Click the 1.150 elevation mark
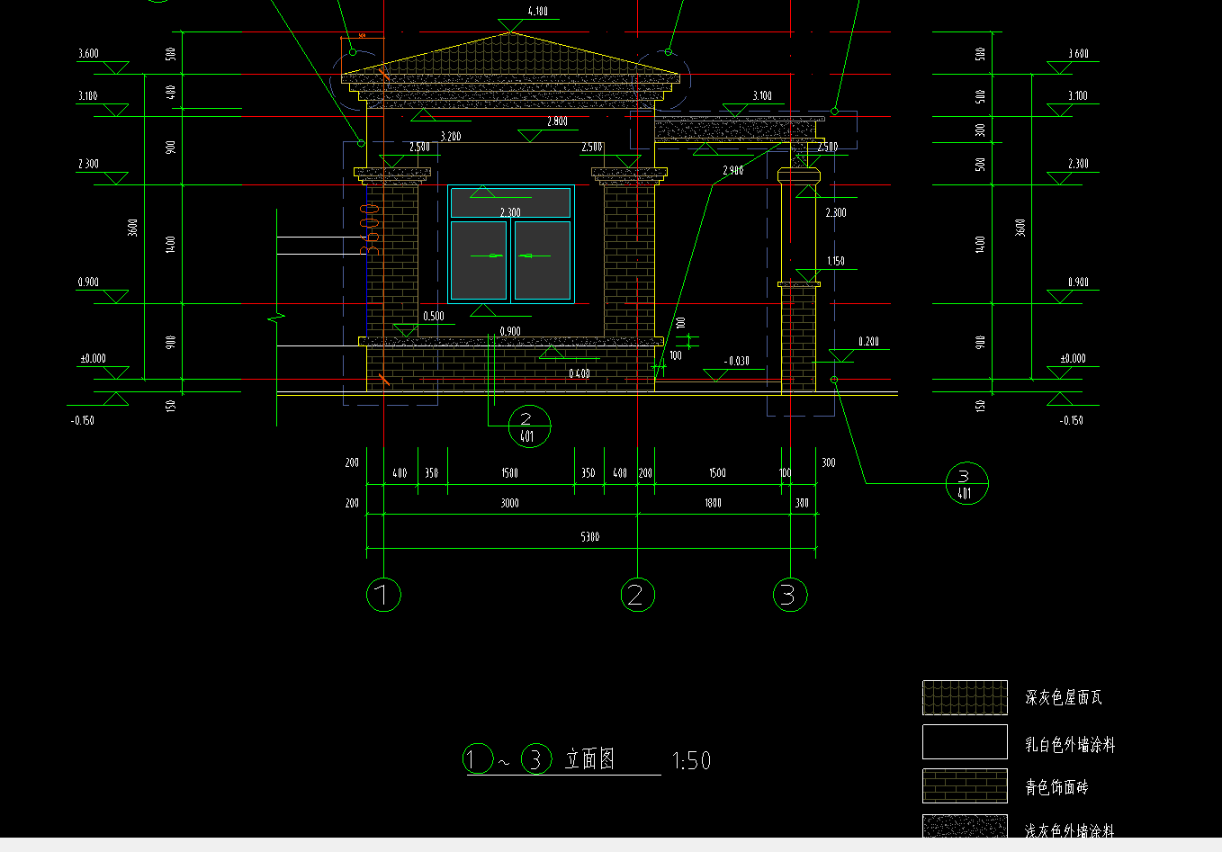1222x852 pixels. coord(836,262)
